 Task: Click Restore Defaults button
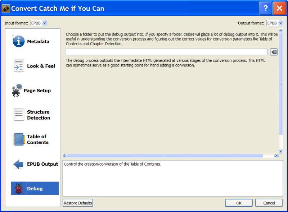78,203
